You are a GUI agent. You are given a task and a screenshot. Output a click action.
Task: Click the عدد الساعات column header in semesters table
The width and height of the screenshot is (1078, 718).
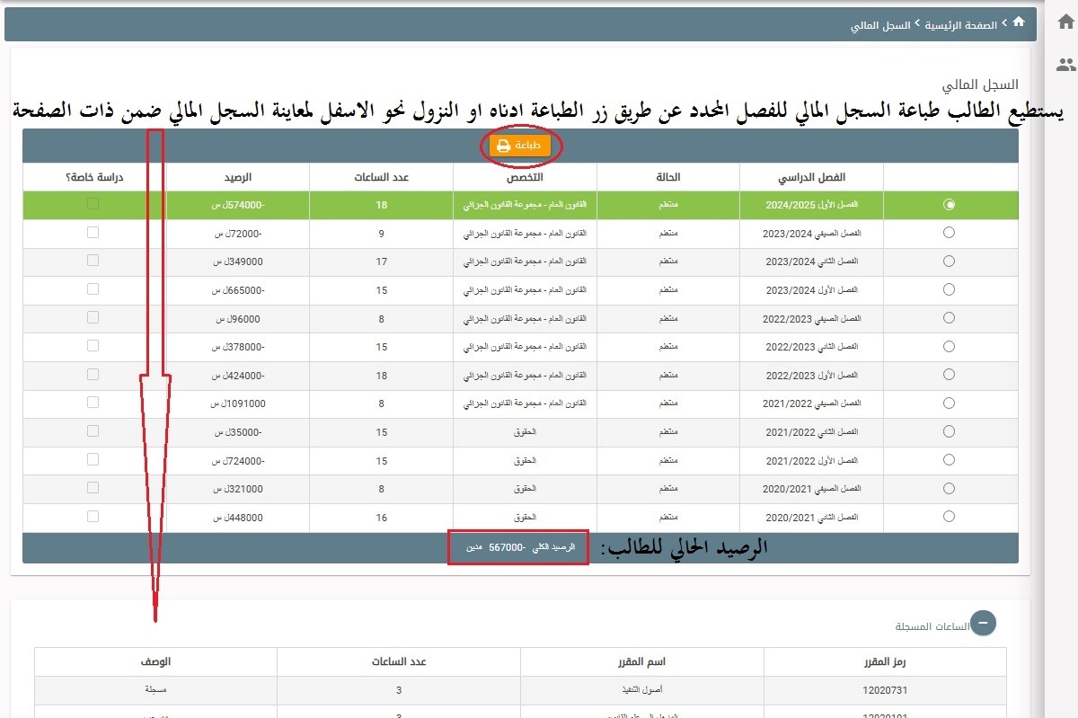pos(380,177)
